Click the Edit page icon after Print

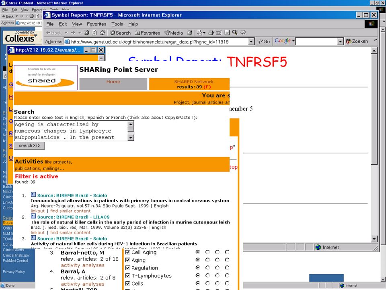point(219,33)
